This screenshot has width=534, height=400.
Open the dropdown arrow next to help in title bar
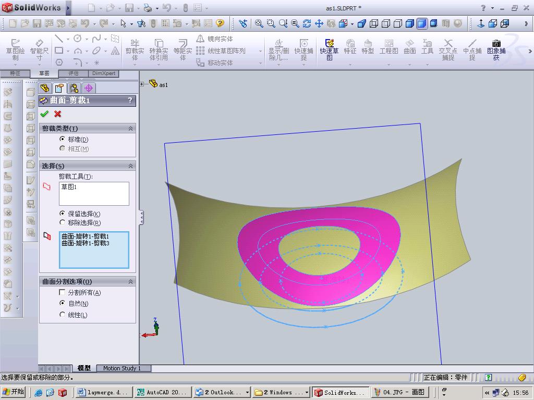tap(492, 8)
